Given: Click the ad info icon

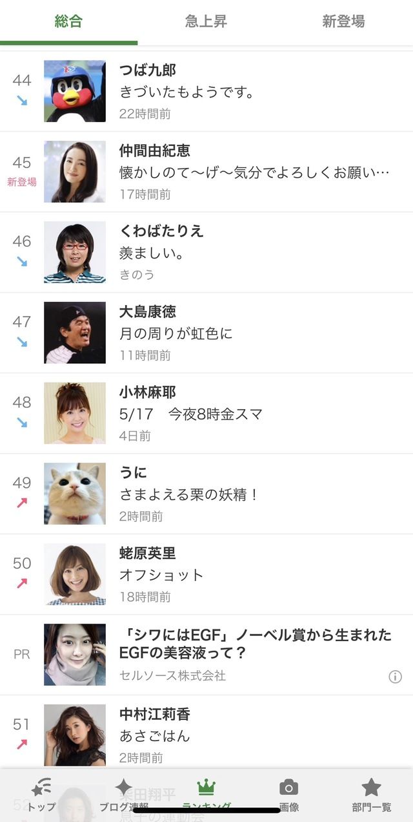Looking at the screenshot, I should coord(395,677).
